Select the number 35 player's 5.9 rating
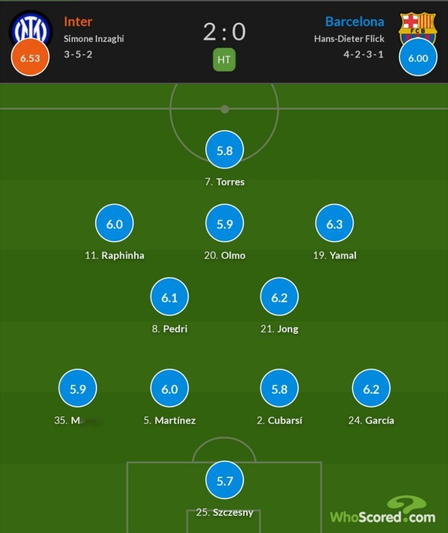The height and width of the screenshot is (533, 448). pos(78,389)
